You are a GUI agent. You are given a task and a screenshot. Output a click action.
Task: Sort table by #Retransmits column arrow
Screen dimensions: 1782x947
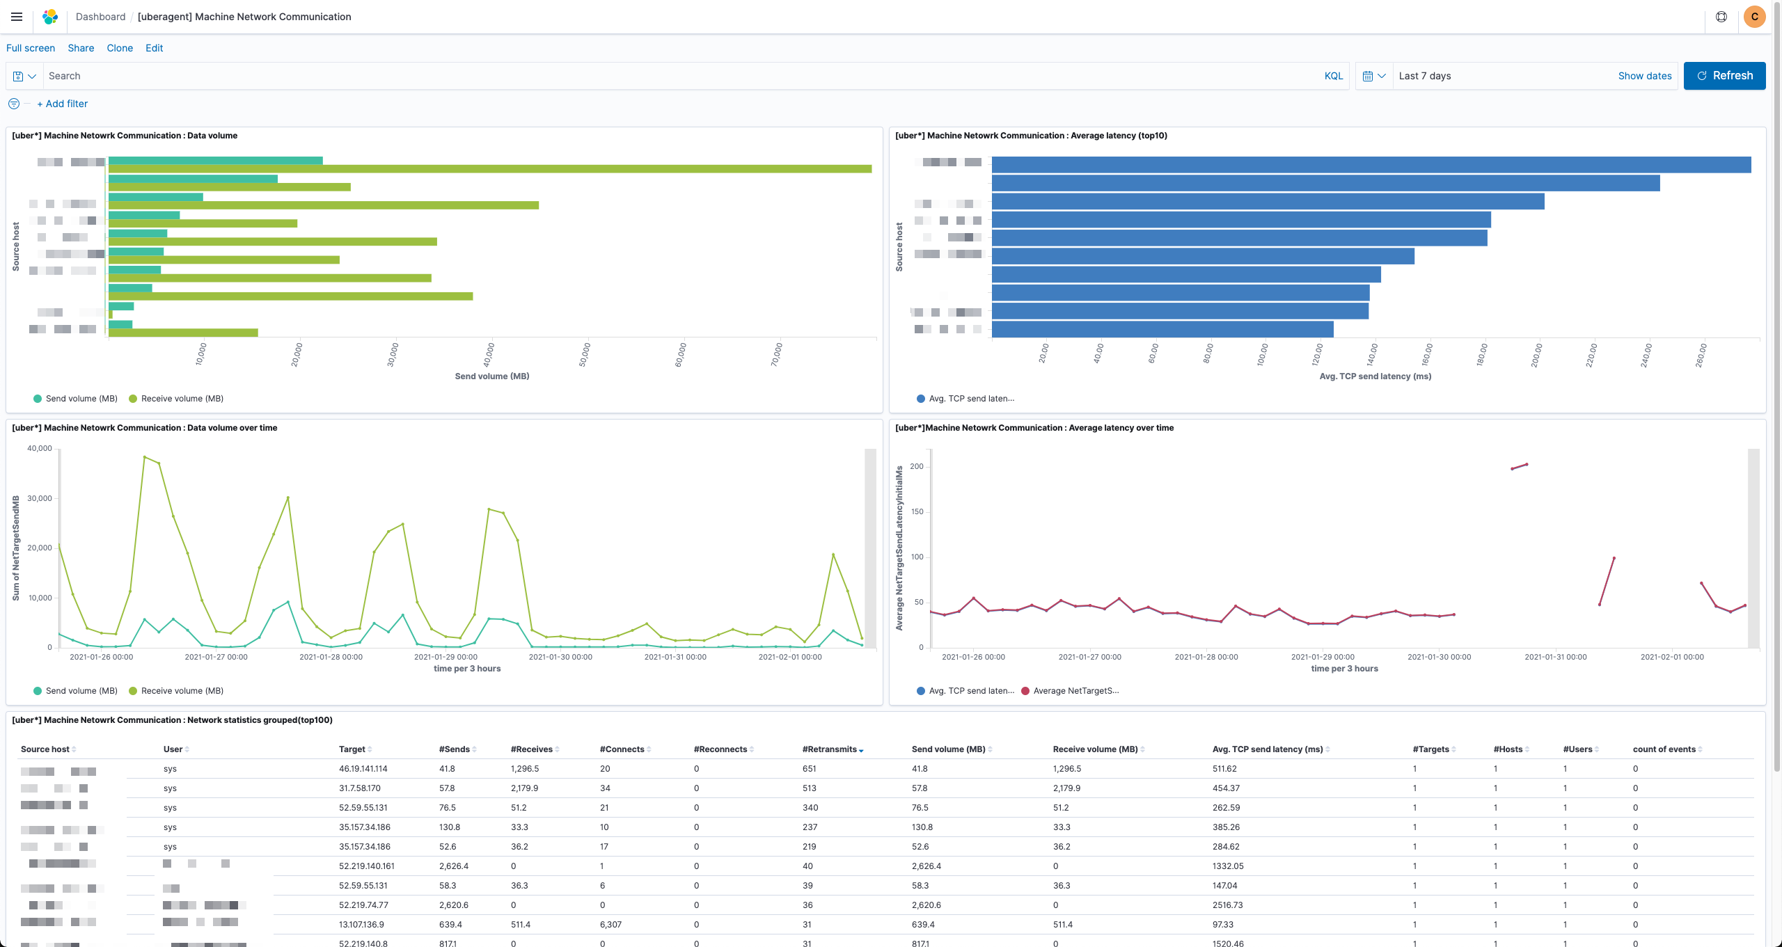point(861,750)
